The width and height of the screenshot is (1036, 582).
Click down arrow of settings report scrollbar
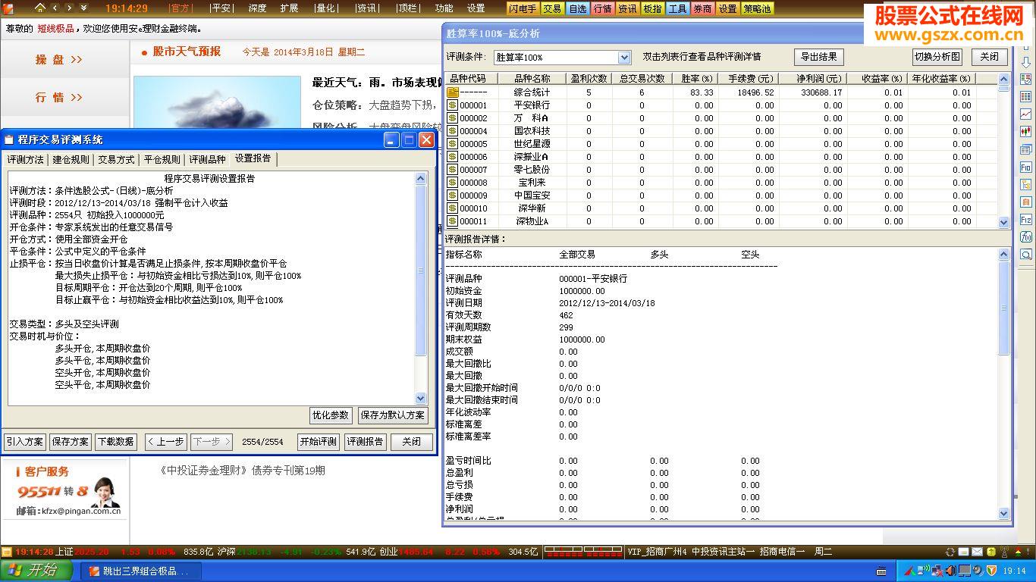click(421, 399)
